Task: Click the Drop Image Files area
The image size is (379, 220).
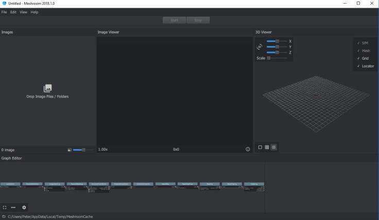Action: click(47, 91)
